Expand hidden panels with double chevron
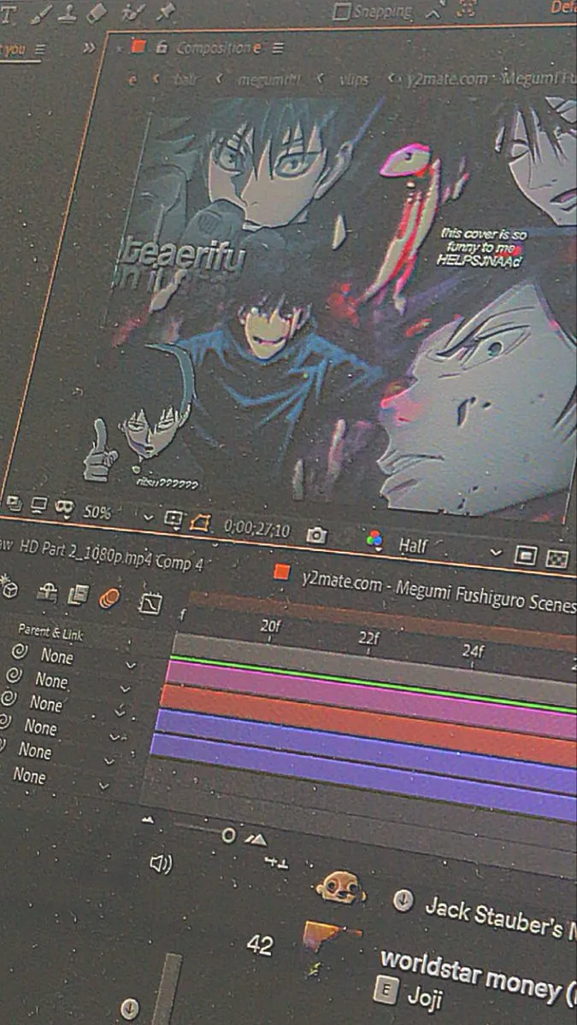The width and height of the screenshot is (577, 1025). [88, 49]
